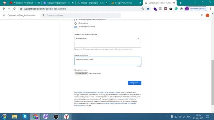Click the taskbar clock showing 11:18
The height and width of the screenshot is (120, 214).
click(x=198, y=117)
